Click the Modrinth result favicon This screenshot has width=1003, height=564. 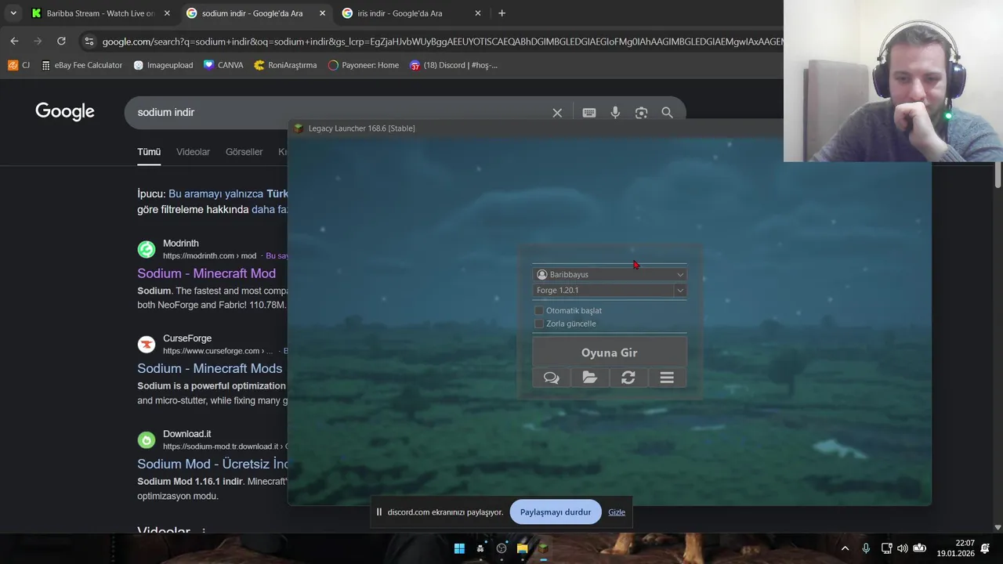coord(147,249)
